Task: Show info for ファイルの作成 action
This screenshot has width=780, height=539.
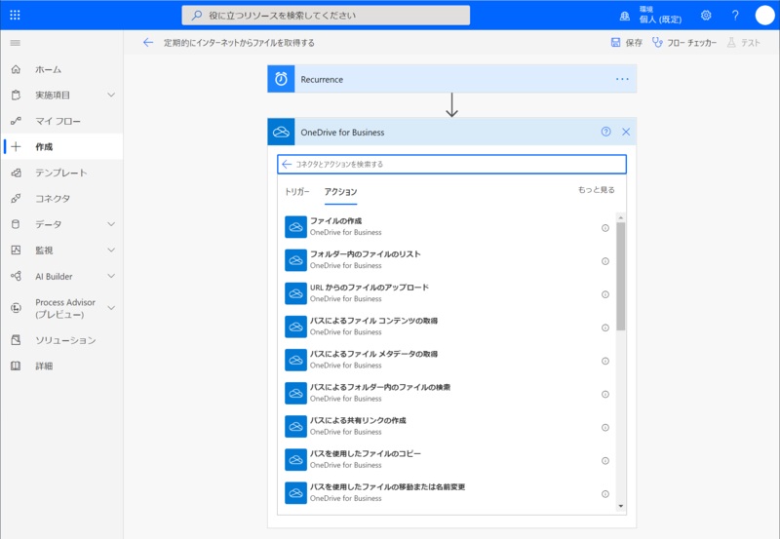Action: pyautogui.click(x=605, y=228)
